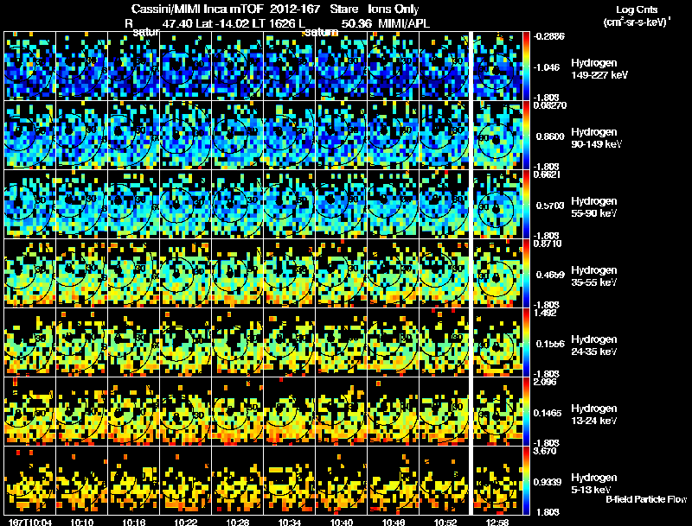Image resolution: width=692 pixels, height=526 pixels.
Task: Select the color bar beside Hydrogen 149-227 keV
Action: point(526,66)
